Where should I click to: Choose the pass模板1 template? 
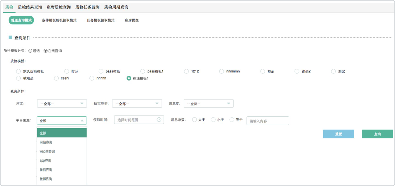tap(143, 71)
